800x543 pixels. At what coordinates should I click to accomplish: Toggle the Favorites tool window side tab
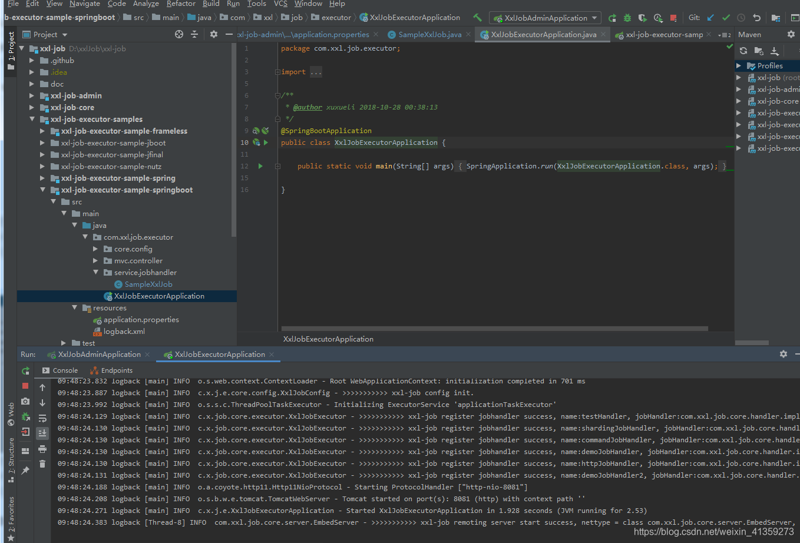point(11,518)
